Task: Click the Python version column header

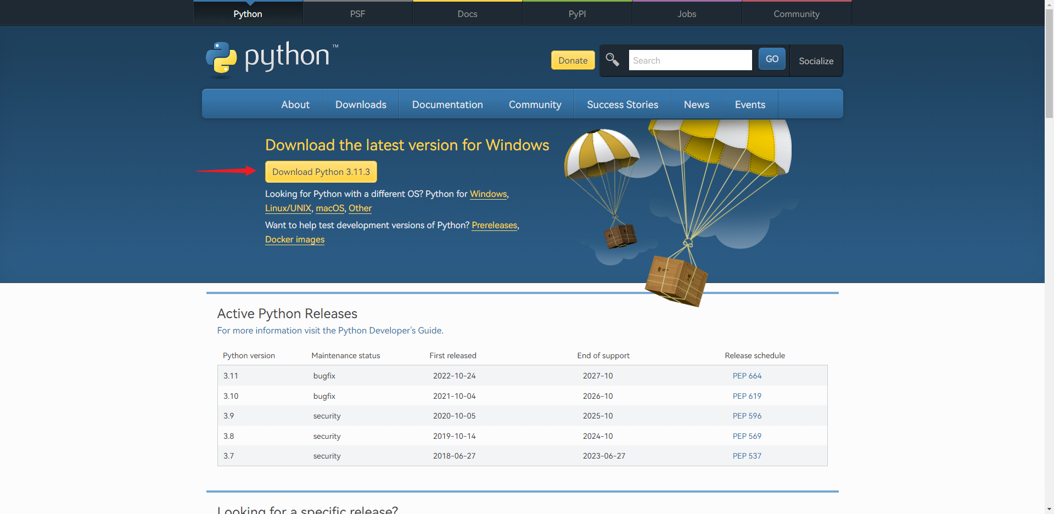Action: click(249, 355)
